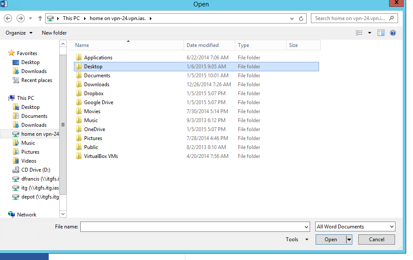
Task: Click the Cancel button
Action: pos(376,240)
